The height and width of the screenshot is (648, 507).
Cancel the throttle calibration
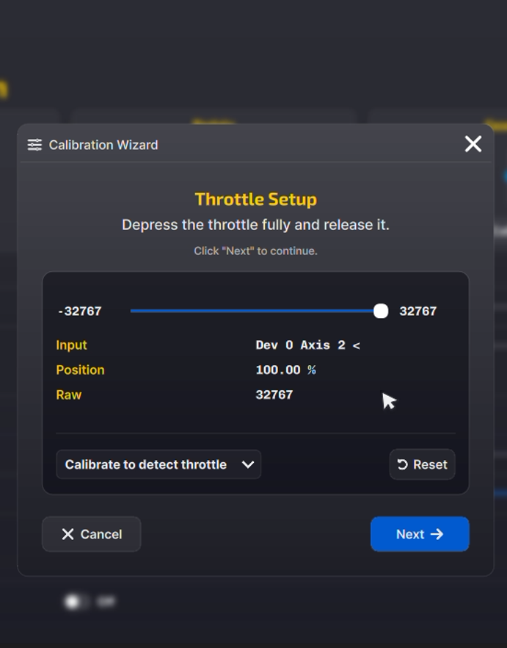click(x=91, y=534)
